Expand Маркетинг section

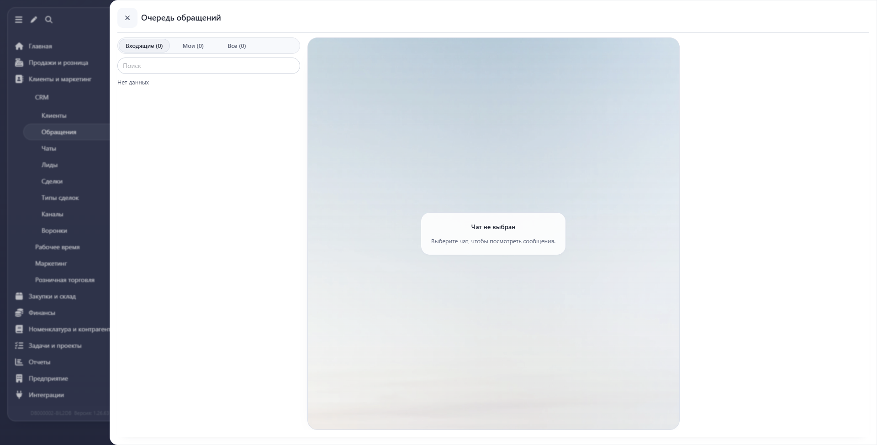[x=51, y=263]
